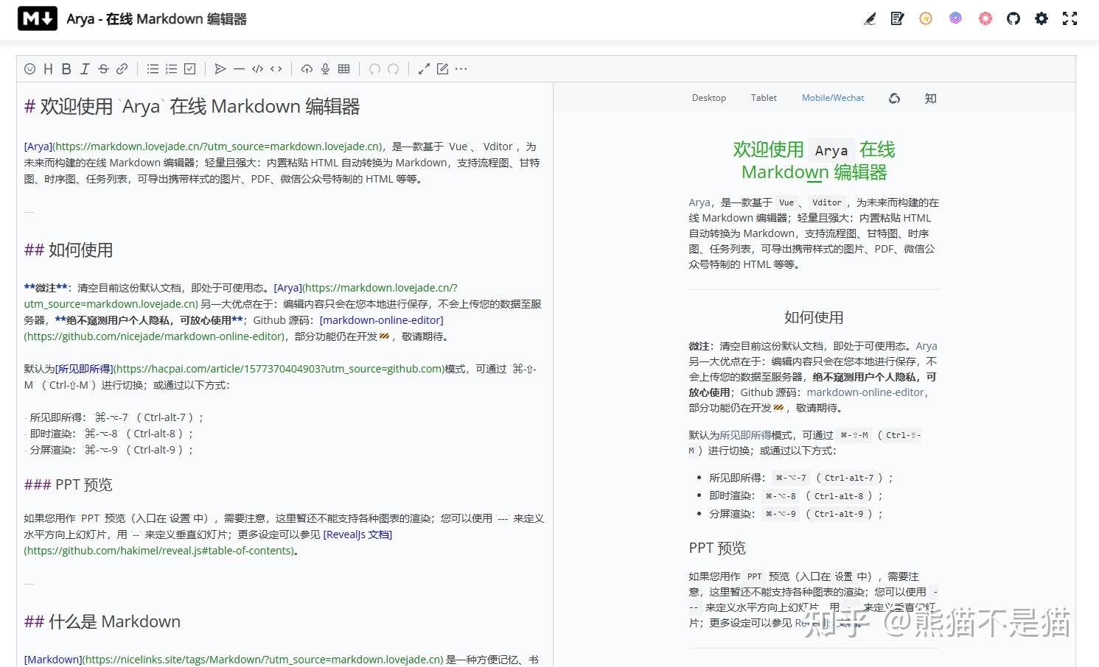Screen dimensions: 1099x667
Task: Toggle italic formatting
Action: point(85,68)
